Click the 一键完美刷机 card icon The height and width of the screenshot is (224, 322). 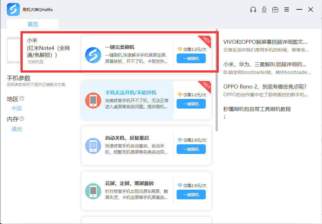(x=93, y=55)
